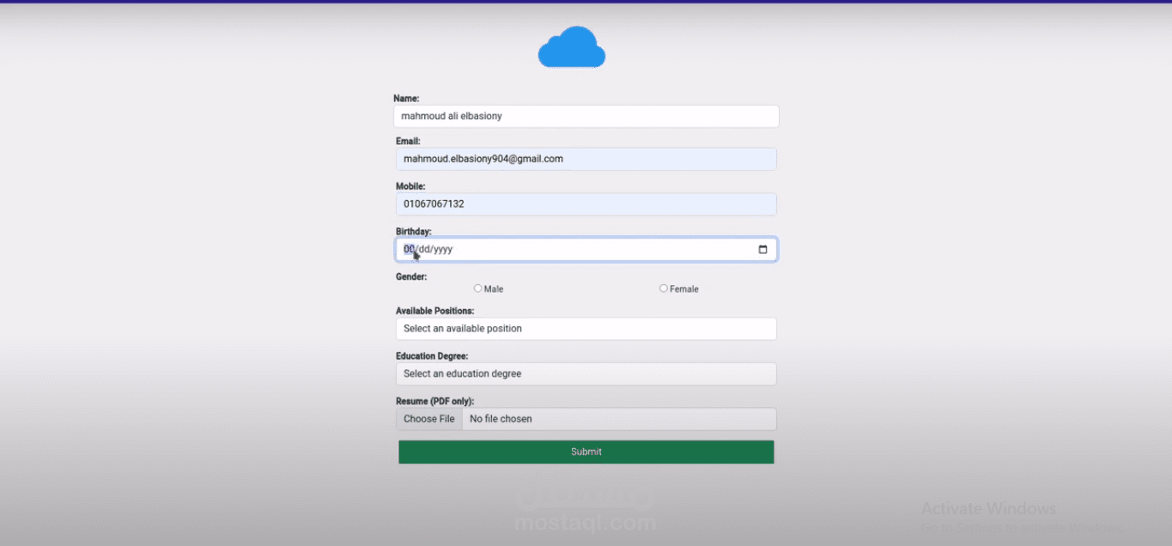1172x546 pixels.
Task: Click the Choose File button
Action: pos(429,419)
